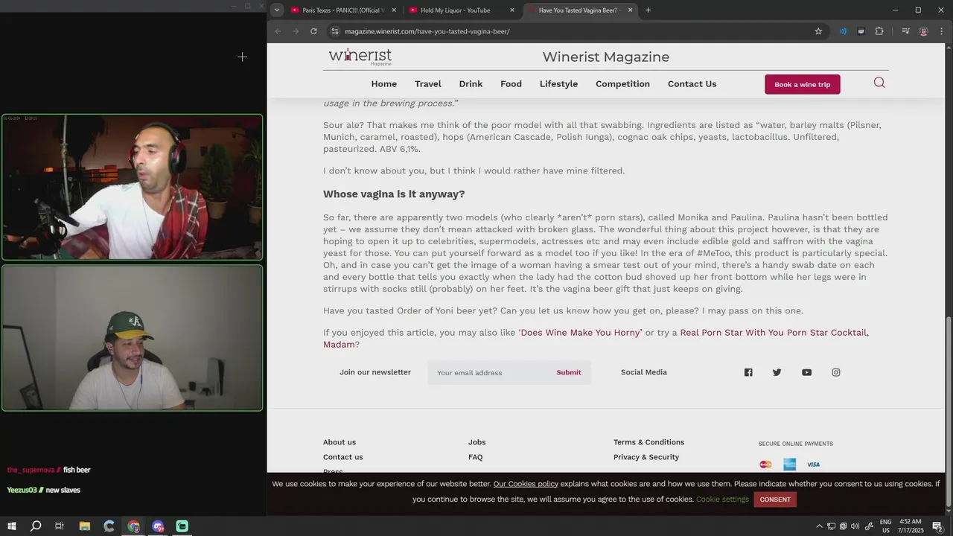953x536 pixels.
Task: Select the bottom webcam feed thumbnail
Action: pyautogui.click(x=132, y=338)
